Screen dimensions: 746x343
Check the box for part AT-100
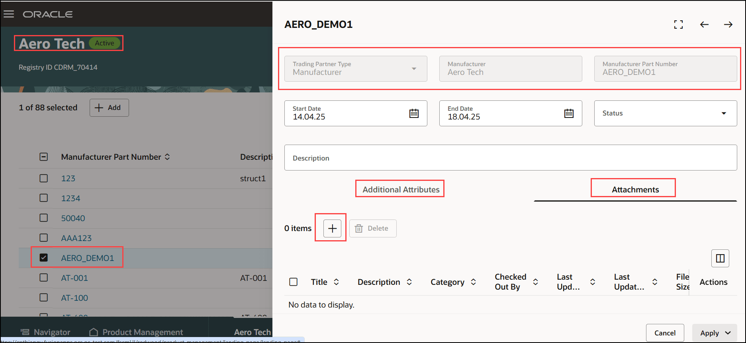pyautogui.click(x=44, y=298)
